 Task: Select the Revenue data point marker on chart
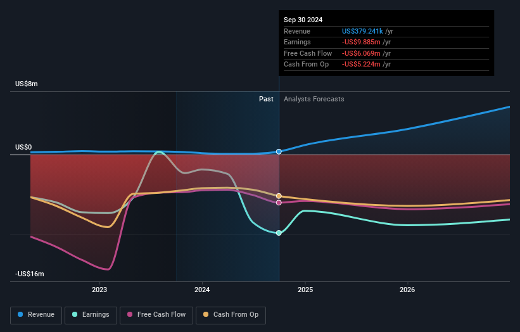pos(279,151)
